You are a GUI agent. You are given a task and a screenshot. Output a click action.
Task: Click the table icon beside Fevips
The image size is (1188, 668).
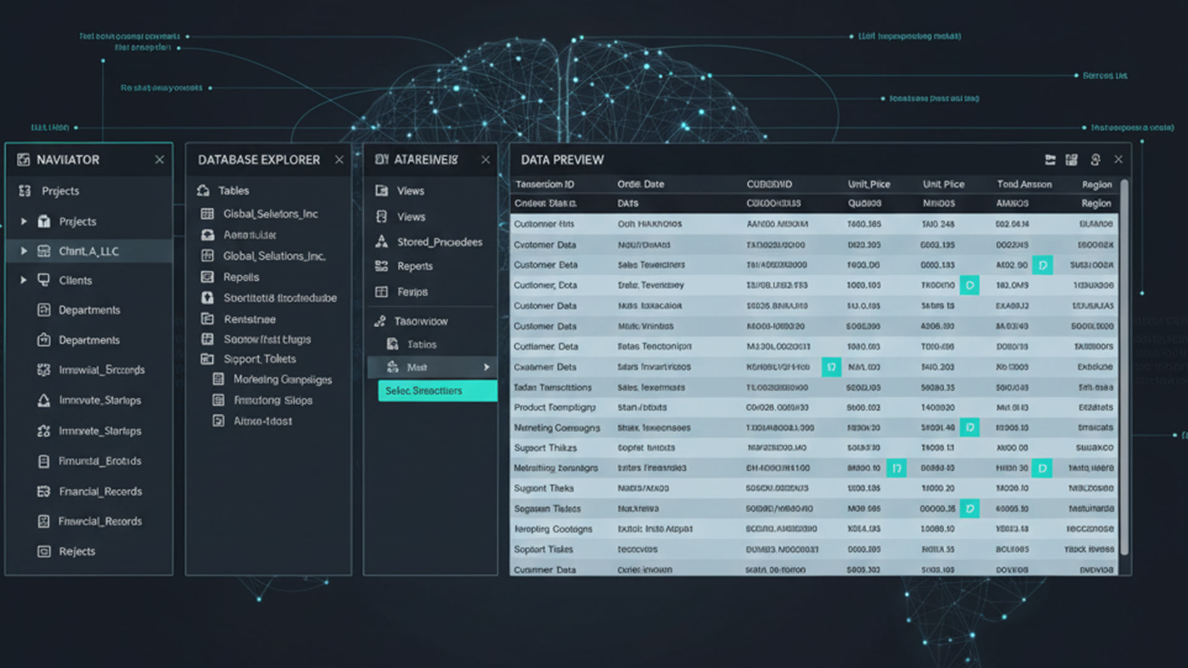pos(382,291)
